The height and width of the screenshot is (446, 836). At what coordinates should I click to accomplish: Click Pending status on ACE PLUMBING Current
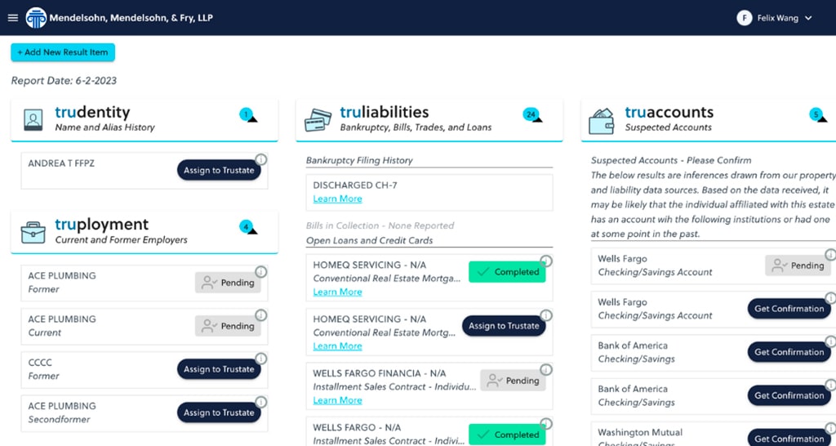(x=228, y=326)
